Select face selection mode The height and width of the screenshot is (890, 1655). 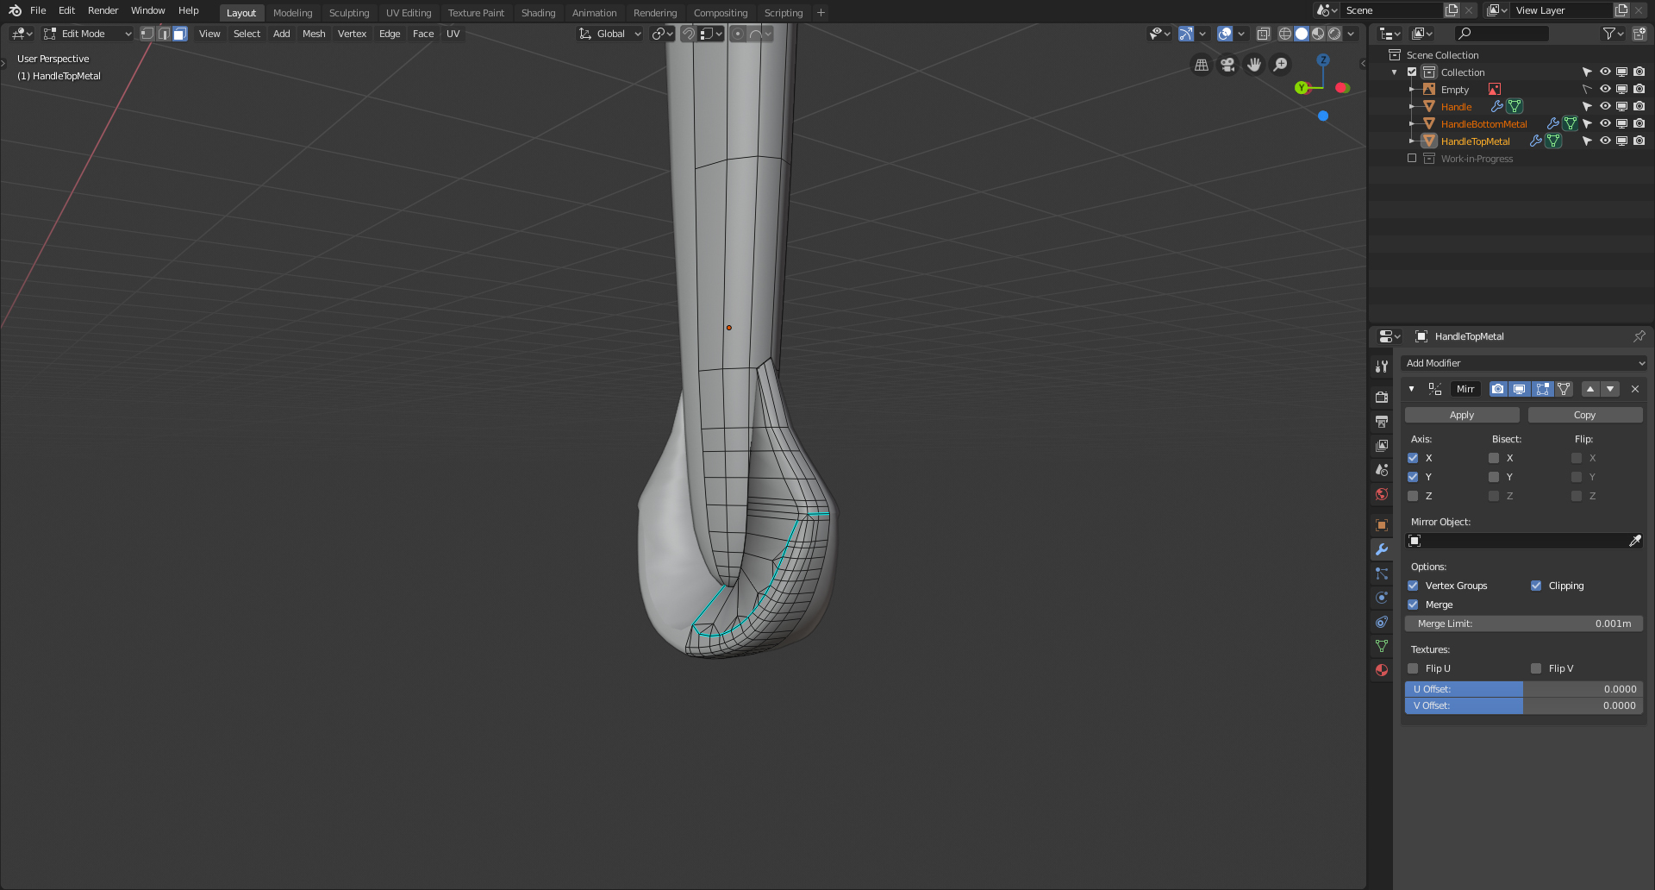point(180,34)
